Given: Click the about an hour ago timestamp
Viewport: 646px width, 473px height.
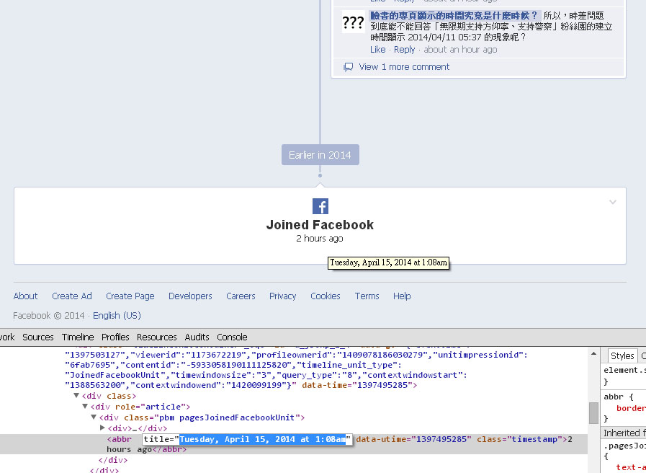Looking at the screenshot, I should click(460, 50).
